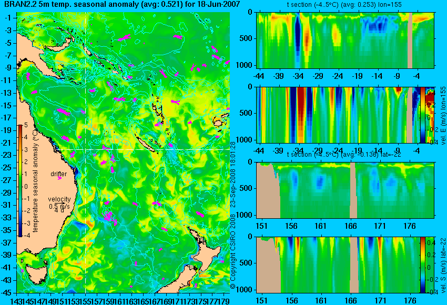The image size is (447, 305).
Task: Click the '0' tick on the temperature color bar
Action: click(26, 187)
